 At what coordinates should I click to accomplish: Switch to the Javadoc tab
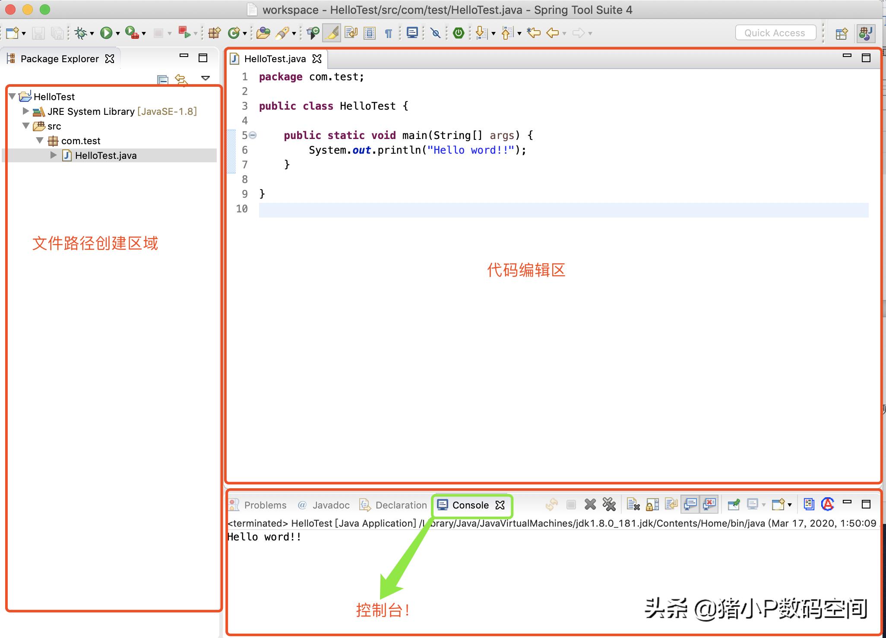click(330, 505)
